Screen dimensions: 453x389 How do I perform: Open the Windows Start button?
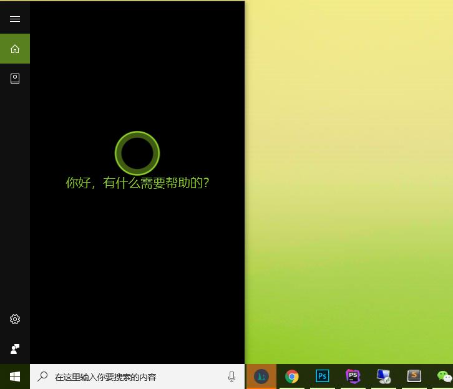[x=15, y=377]
